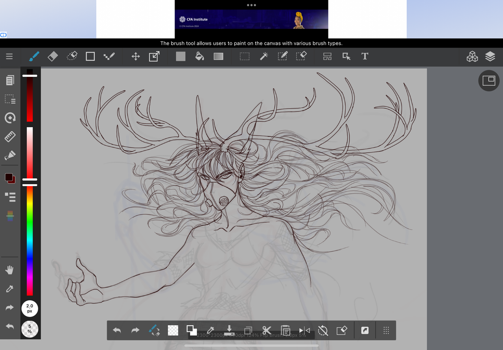
Task: Open the selection options menu in sidebar
Action: pos(10,99)
